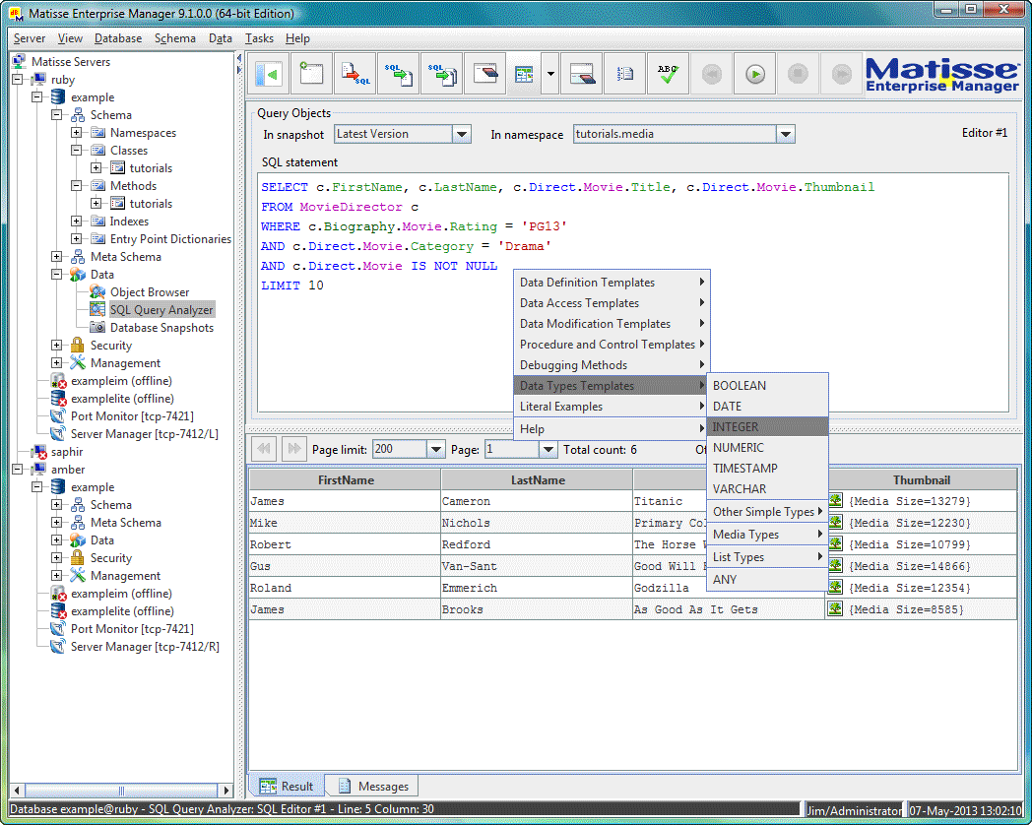Open the Server menu

coord(30,38)
